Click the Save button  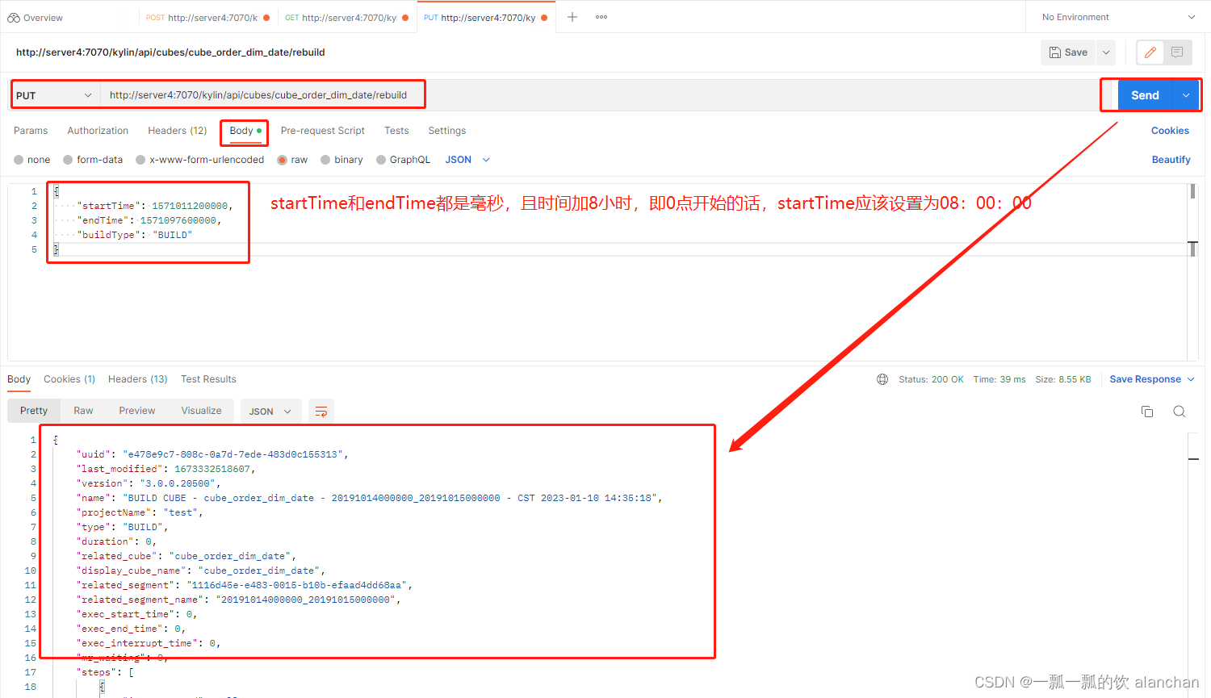coord(1069,52)
